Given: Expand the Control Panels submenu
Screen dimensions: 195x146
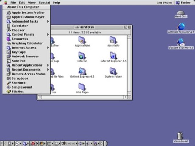Looking at the screenshot, I should pyautogui.click(x=27, y=34).
